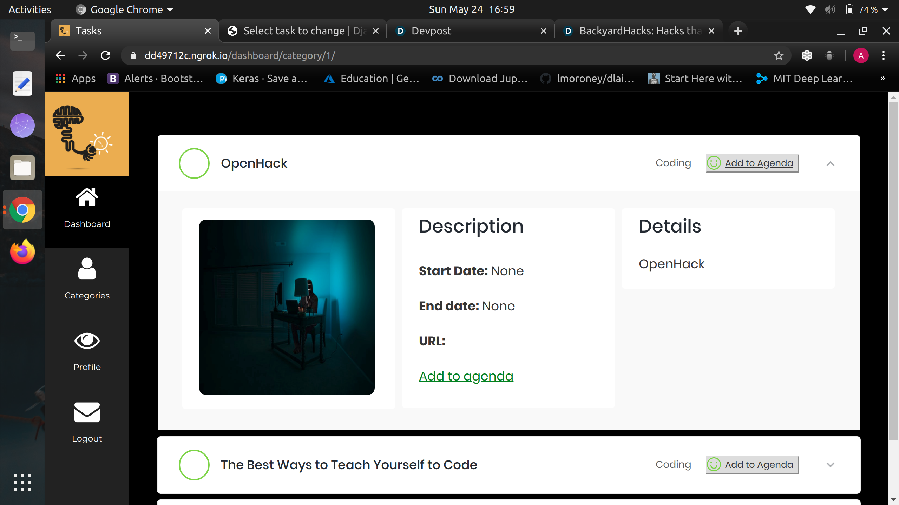Open Categories from the sidebar person icon
Viewport: 899px width, 505px height.
coord(87,269)
